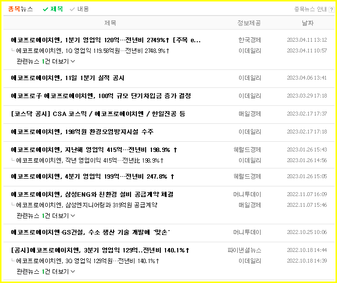Open article 100억 규모 단기차입금 증가 결정
This screenshot has height=283, width=337.
point(101,96)
